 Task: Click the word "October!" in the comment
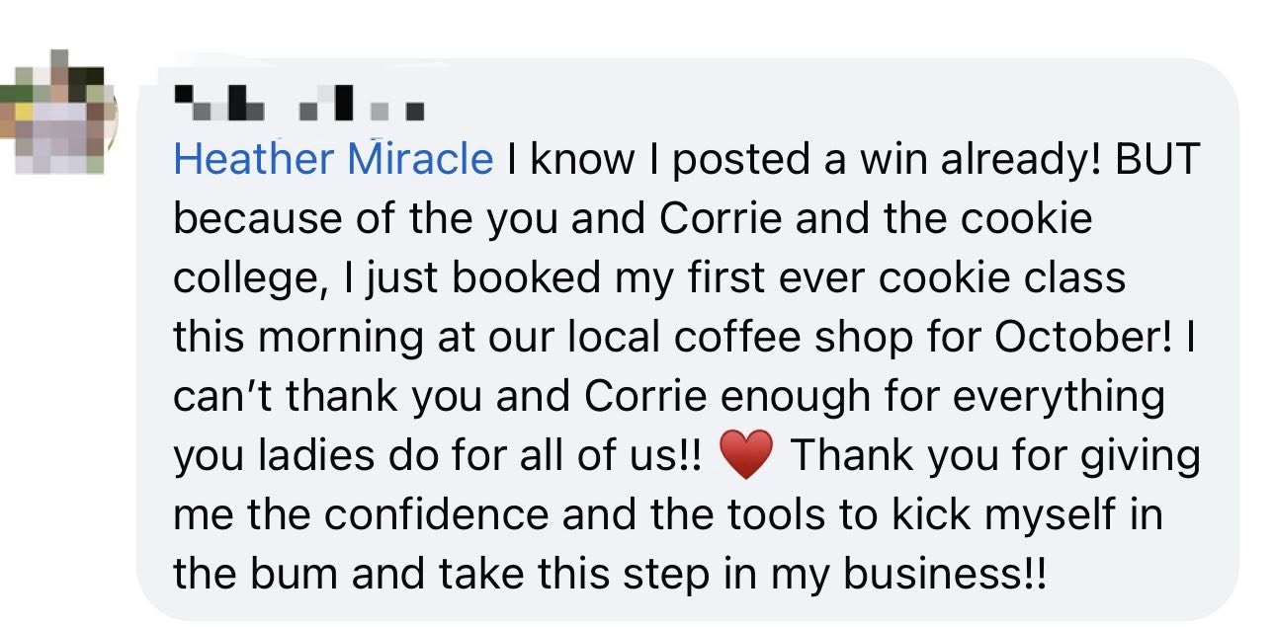(1080, 338)
